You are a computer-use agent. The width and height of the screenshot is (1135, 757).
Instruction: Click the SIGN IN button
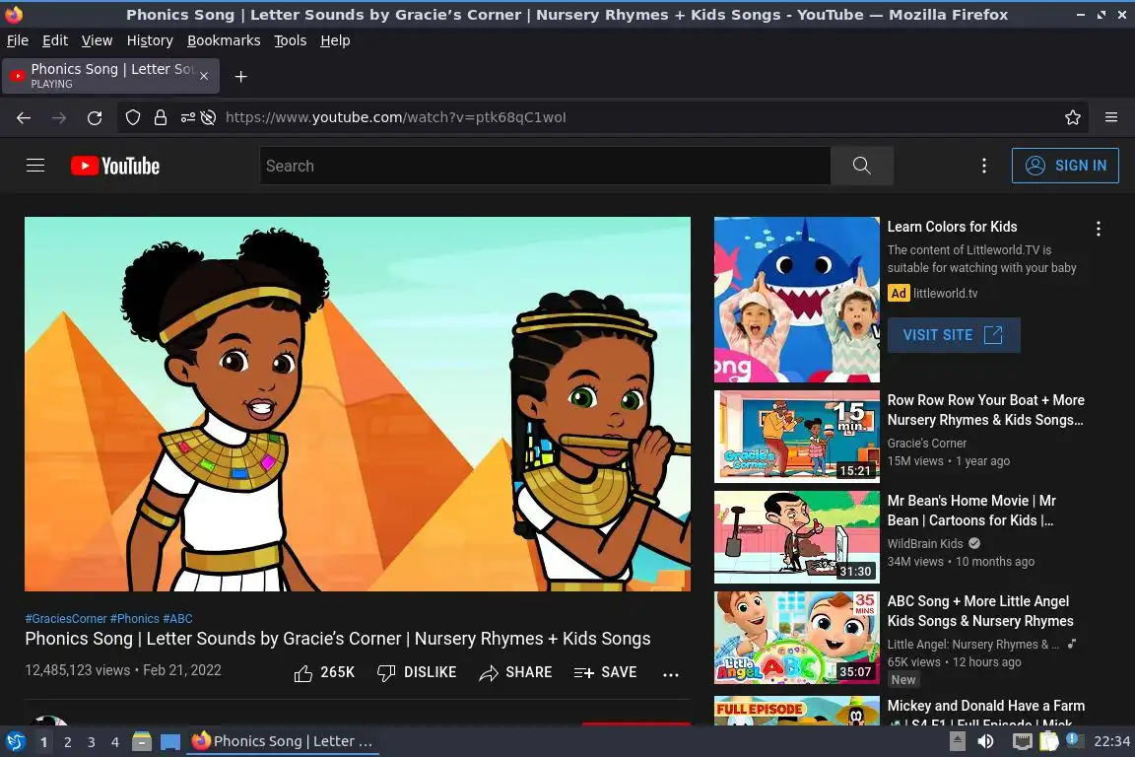coord(1065,166)
